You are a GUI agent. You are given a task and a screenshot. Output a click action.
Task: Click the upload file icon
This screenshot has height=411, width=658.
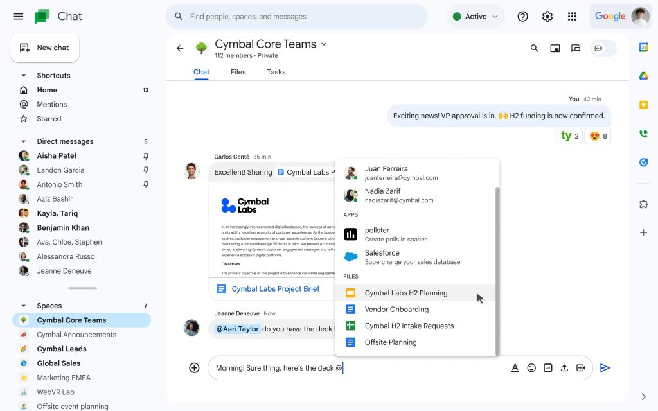pos(564,368)
